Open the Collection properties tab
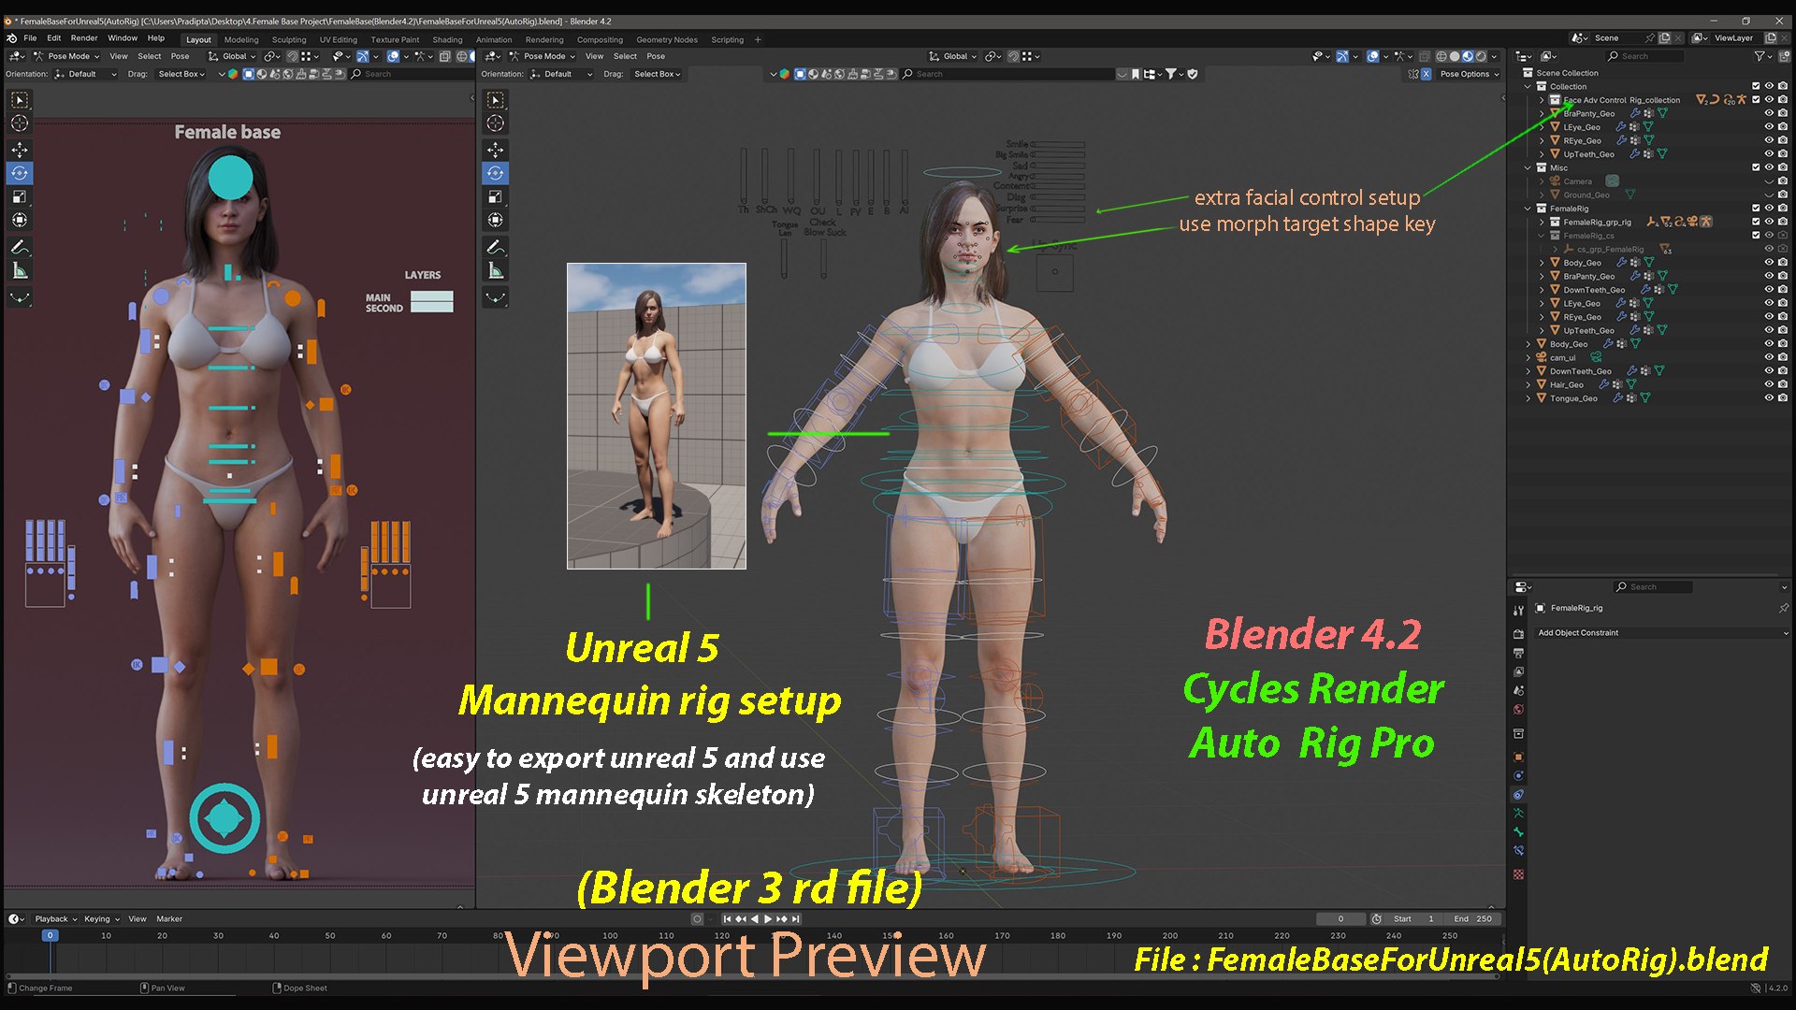Image resolution: width=1796 pixels, height=1010 pixels. [x=1518, y=733]
